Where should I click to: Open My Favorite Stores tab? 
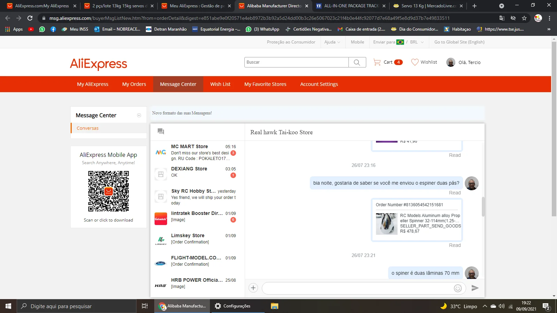pyautogui.click(x=265, y=84)
